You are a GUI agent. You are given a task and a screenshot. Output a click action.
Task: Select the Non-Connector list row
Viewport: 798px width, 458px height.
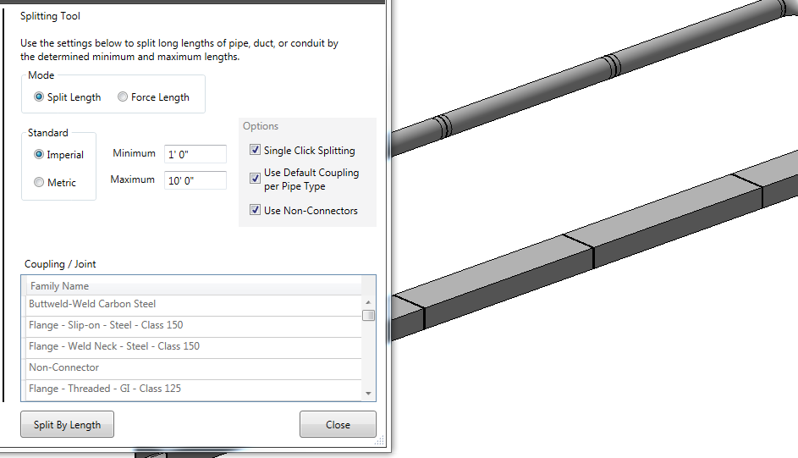pyautogui.click(x=194, y=367)
